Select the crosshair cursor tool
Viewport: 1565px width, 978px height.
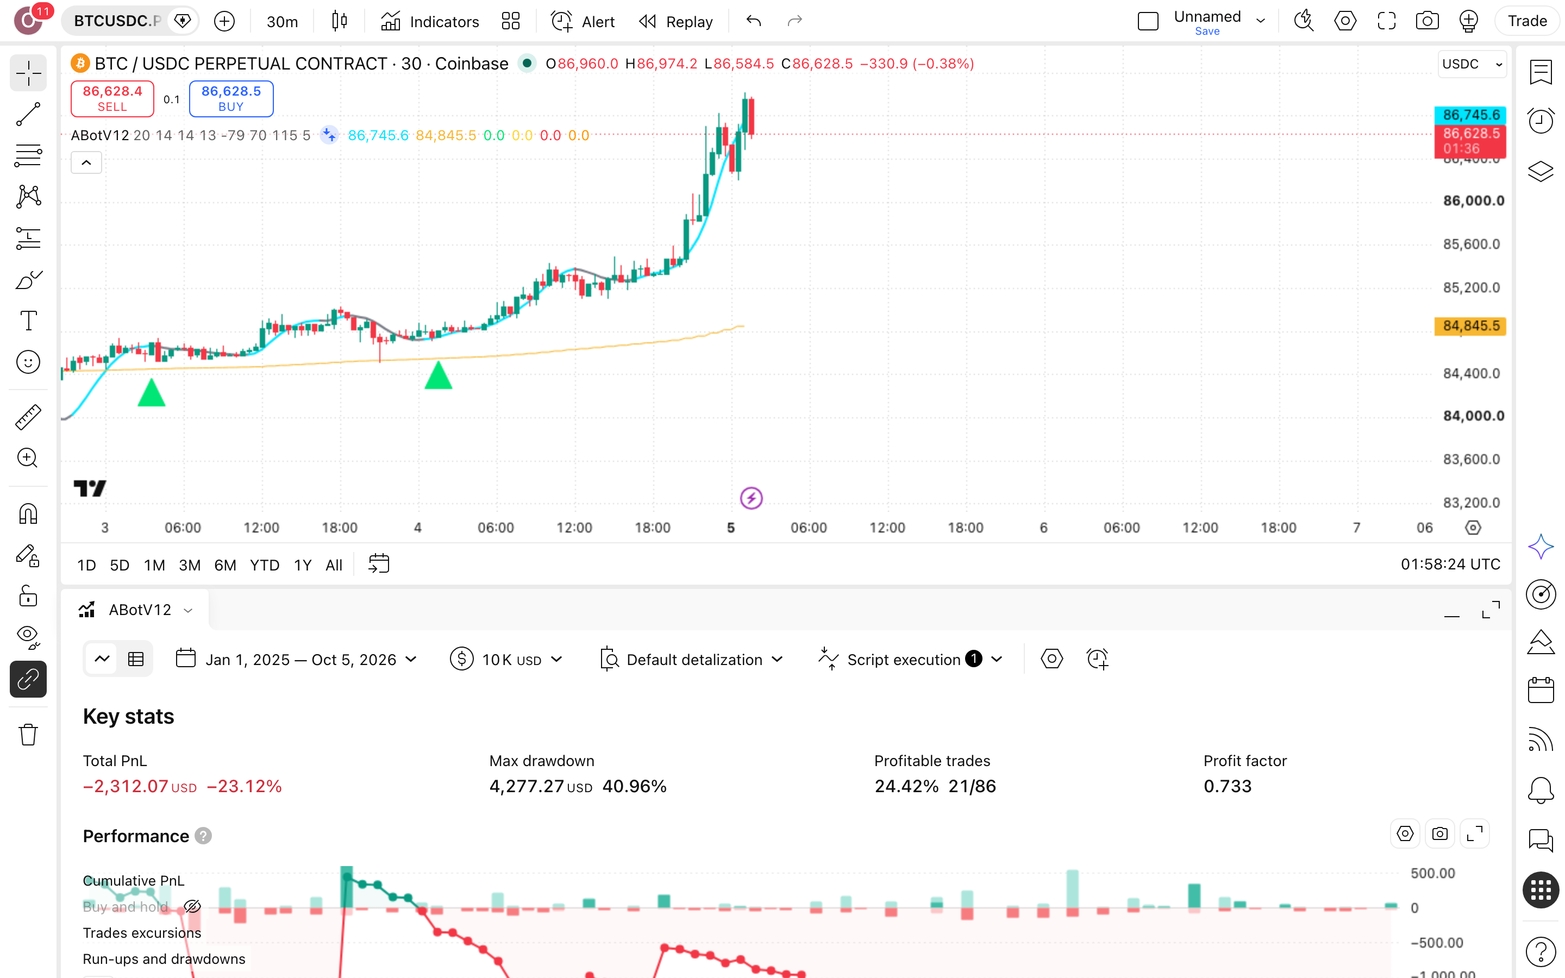coord(28,73)
